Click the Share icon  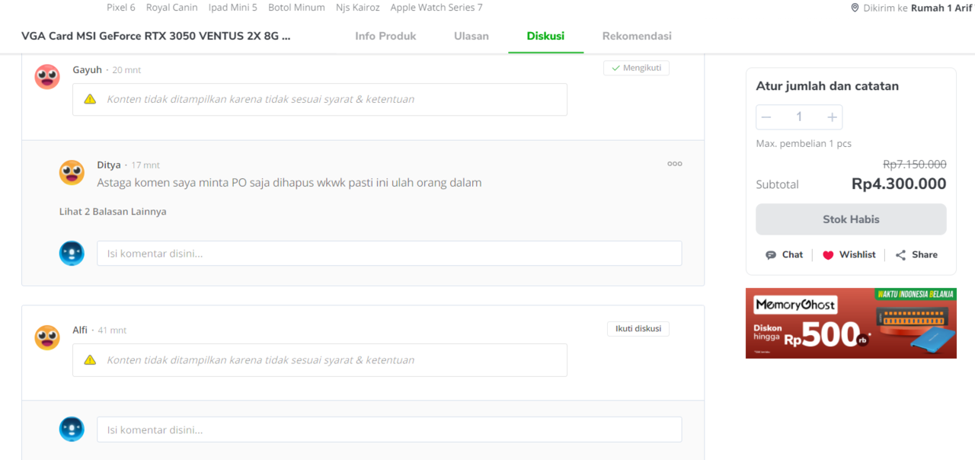pyautogui.click(x=900, y=255)
